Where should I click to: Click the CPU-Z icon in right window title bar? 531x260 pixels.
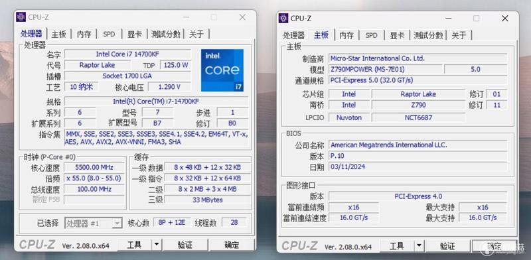coord(283,19)
